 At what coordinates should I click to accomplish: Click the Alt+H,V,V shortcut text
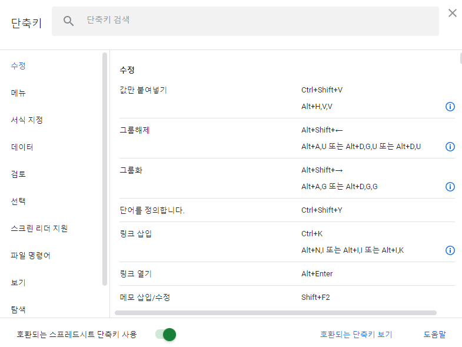pos(317,107)
